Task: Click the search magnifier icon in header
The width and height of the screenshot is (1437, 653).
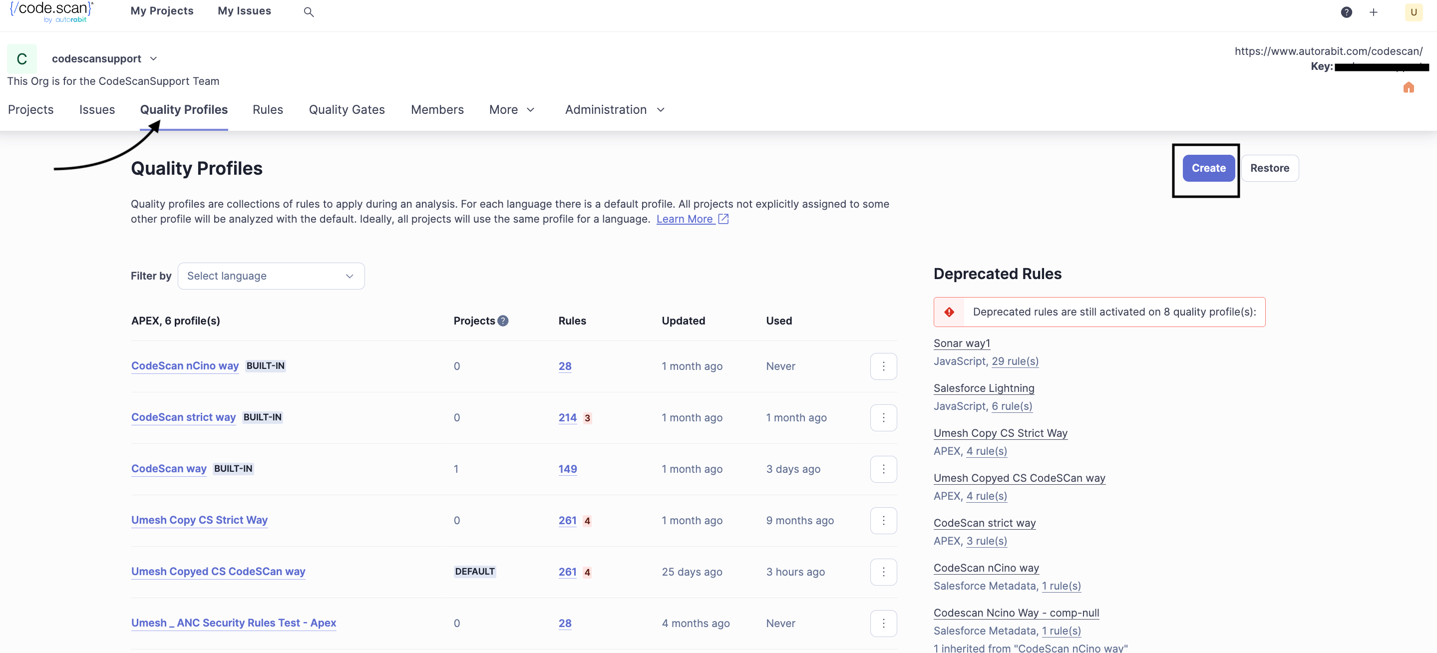Action: (309, 11)
